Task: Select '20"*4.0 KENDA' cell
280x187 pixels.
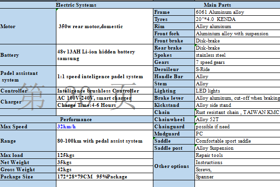Action: tap(237, 19)
